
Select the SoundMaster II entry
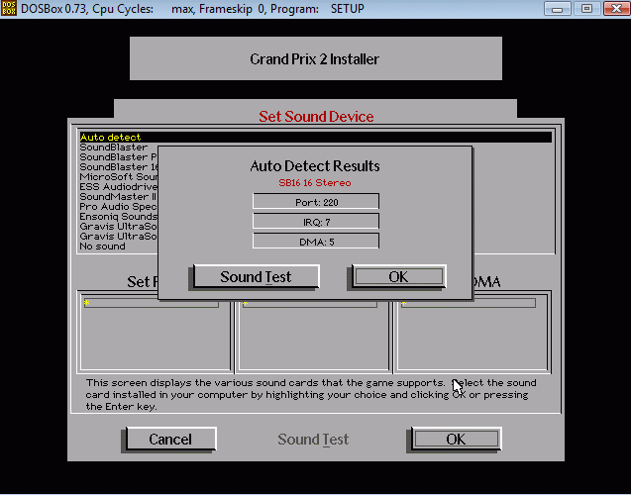(118, 197)
